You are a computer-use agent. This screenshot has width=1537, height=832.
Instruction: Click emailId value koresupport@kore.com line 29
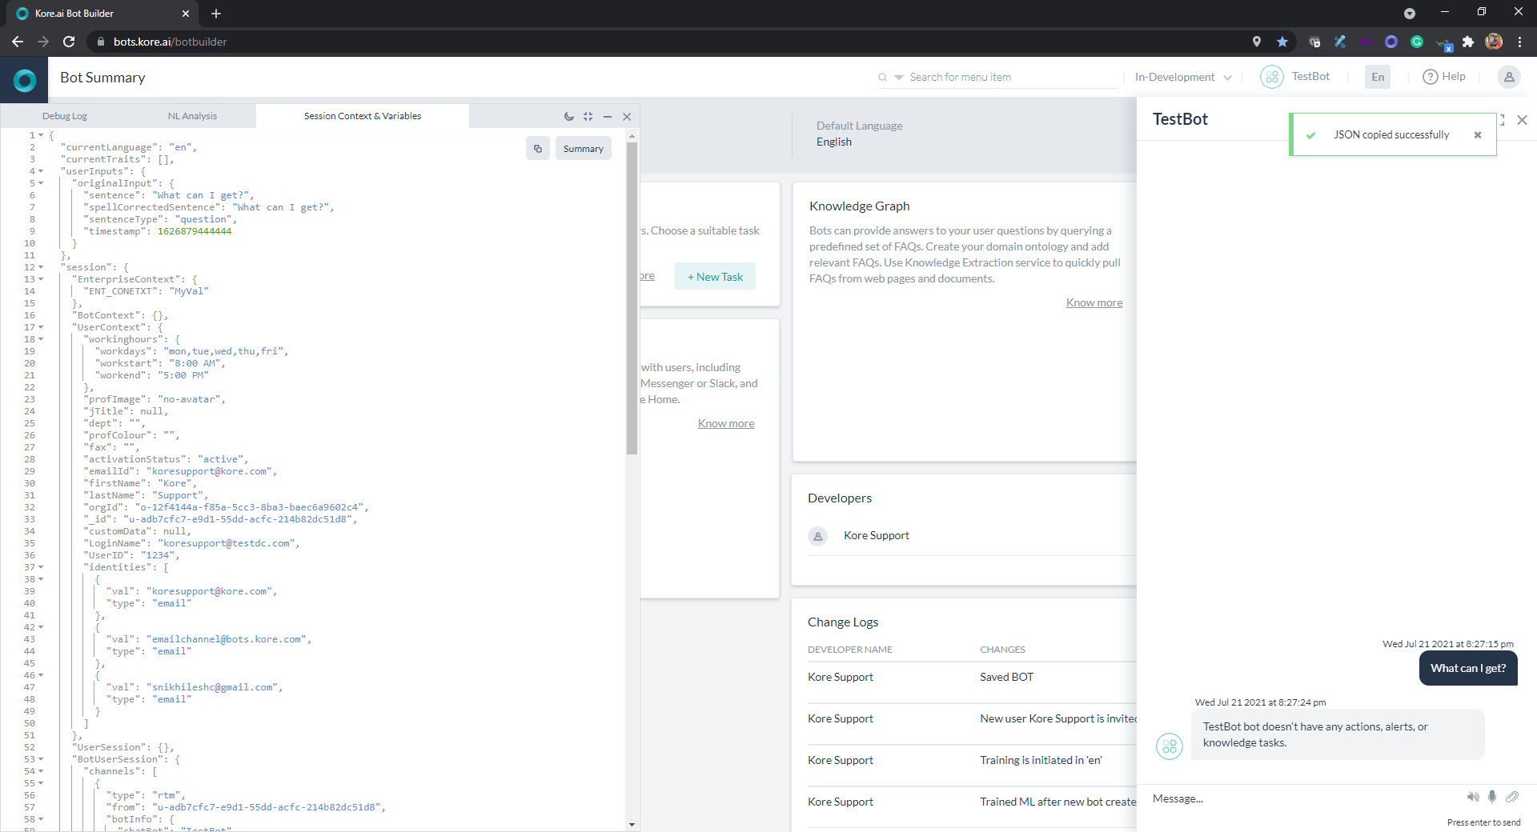[x=213, y=471]
